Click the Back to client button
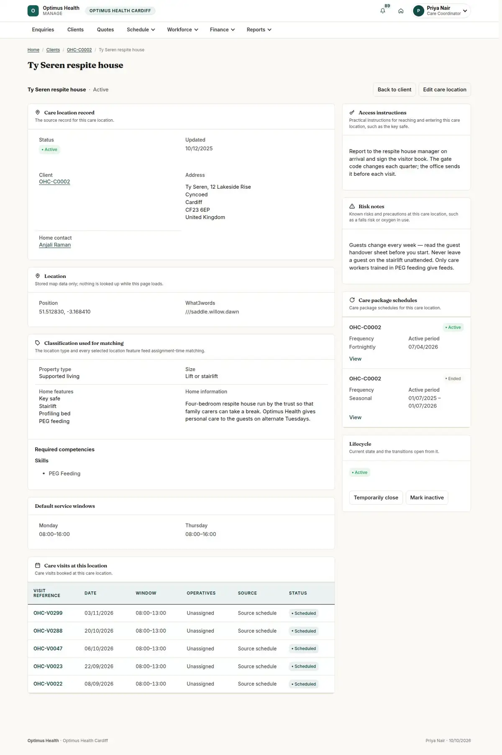The width and height of the screenshot is (502, 755). [394, 90]
